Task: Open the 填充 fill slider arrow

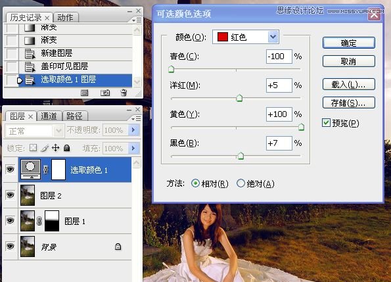Action: click(133, 148)
